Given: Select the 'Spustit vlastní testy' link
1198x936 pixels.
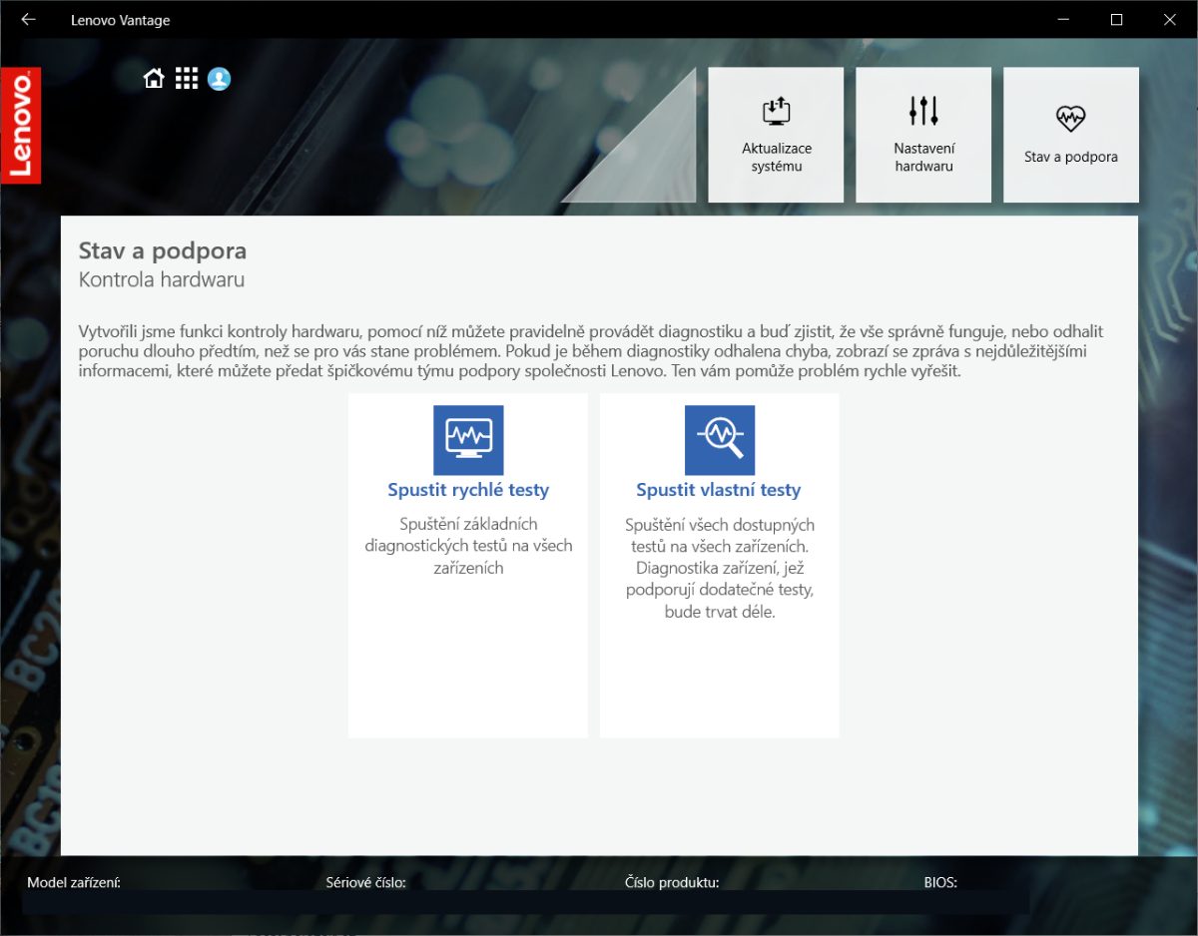Looking at the screenshot, I should tap(719, 490).
